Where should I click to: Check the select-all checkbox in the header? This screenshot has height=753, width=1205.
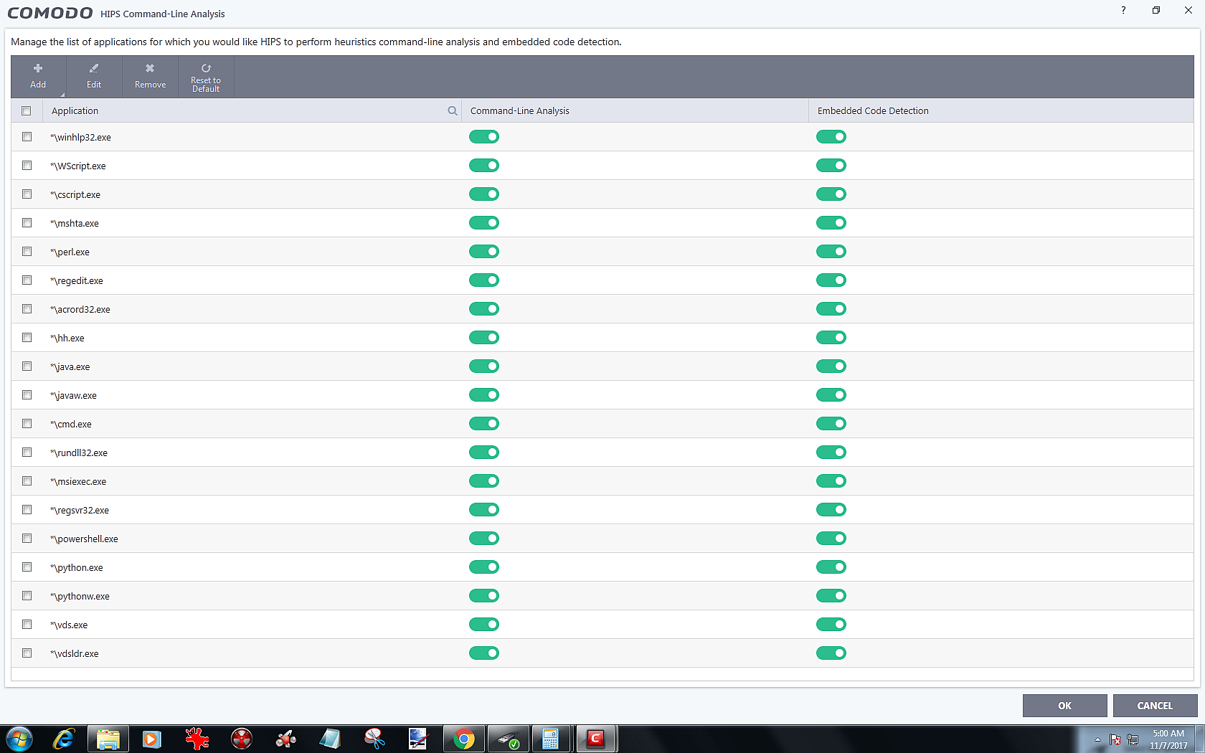[27, 110]
